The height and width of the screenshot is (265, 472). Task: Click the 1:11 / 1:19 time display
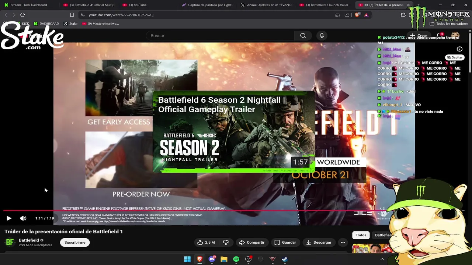click(x=45, y=218)
